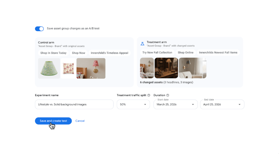Screen dimensions: 279x154
Task: Select the 'Shop Now' headline chip
Action: point(78,53)
